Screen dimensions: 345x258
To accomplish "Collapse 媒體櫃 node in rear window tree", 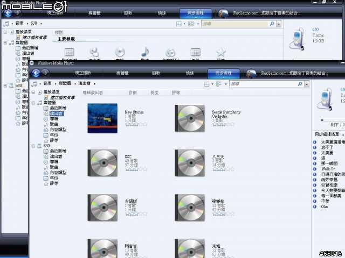I will (5, 43).
